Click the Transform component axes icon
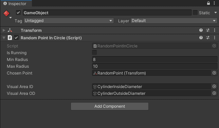 tap(10, 30)
